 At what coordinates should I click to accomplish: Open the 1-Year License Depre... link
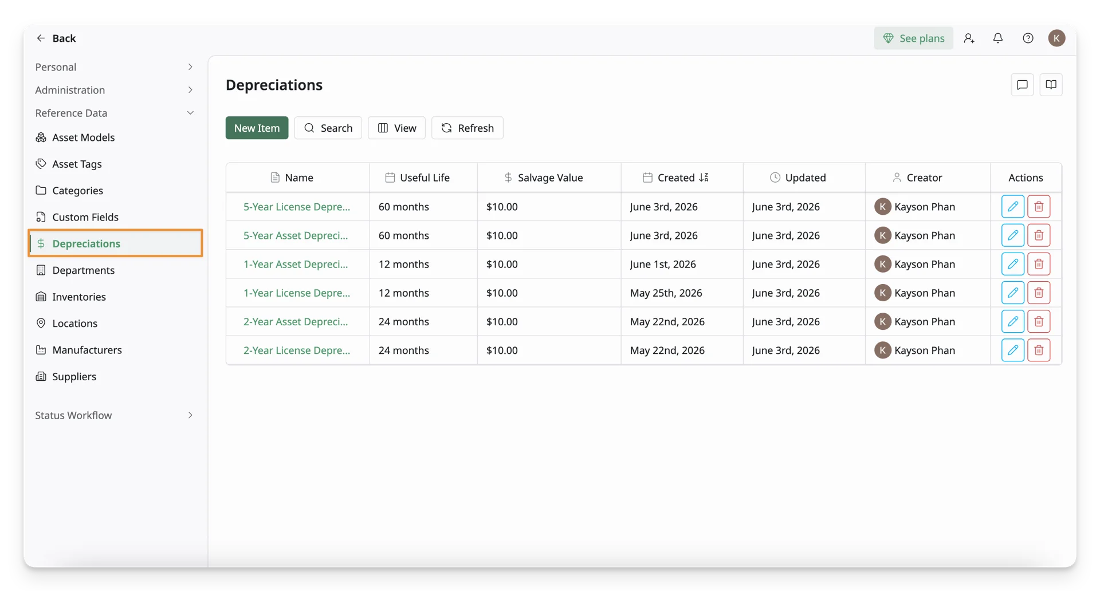(x=296, y=293)
